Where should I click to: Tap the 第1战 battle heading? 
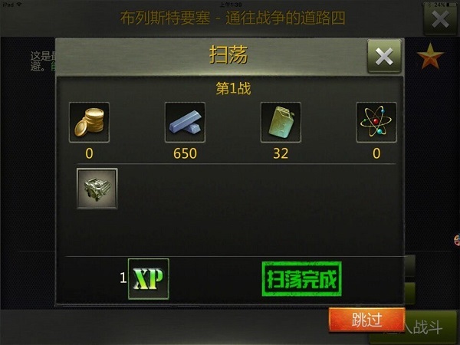tap(233, 88)
